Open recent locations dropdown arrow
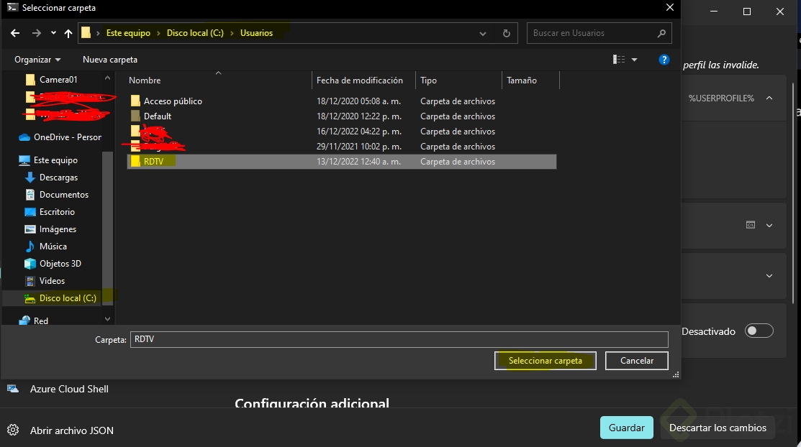801x447 pixels. click(x=53, y=33)
